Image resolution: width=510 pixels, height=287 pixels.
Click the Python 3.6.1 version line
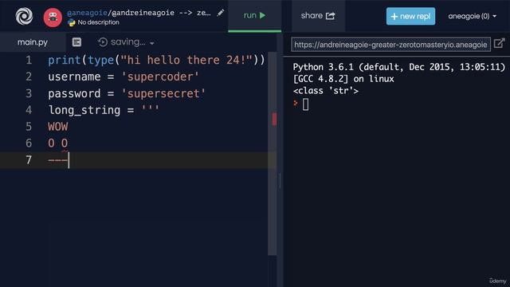click(399, 67)
